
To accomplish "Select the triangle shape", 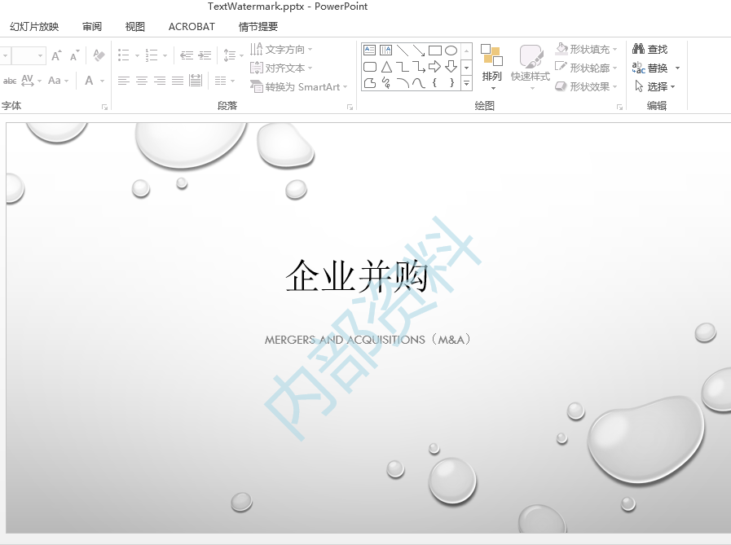I will (386, 67).
